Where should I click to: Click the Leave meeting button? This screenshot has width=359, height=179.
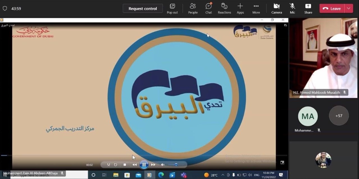[x=332, y=8]
